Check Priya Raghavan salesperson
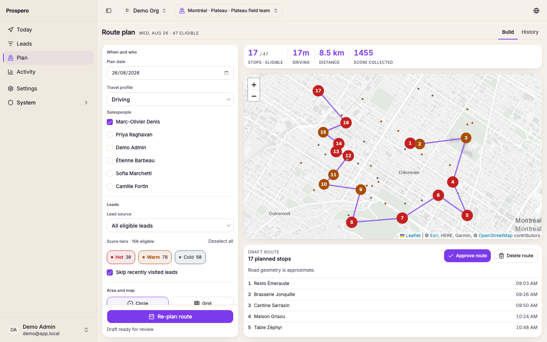Viewport: 547px width, 342px height. pyautogui.click(x=110, y=135)
